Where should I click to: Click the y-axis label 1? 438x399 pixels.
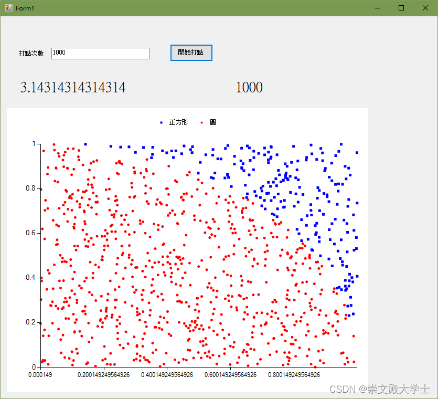[34, 144]
